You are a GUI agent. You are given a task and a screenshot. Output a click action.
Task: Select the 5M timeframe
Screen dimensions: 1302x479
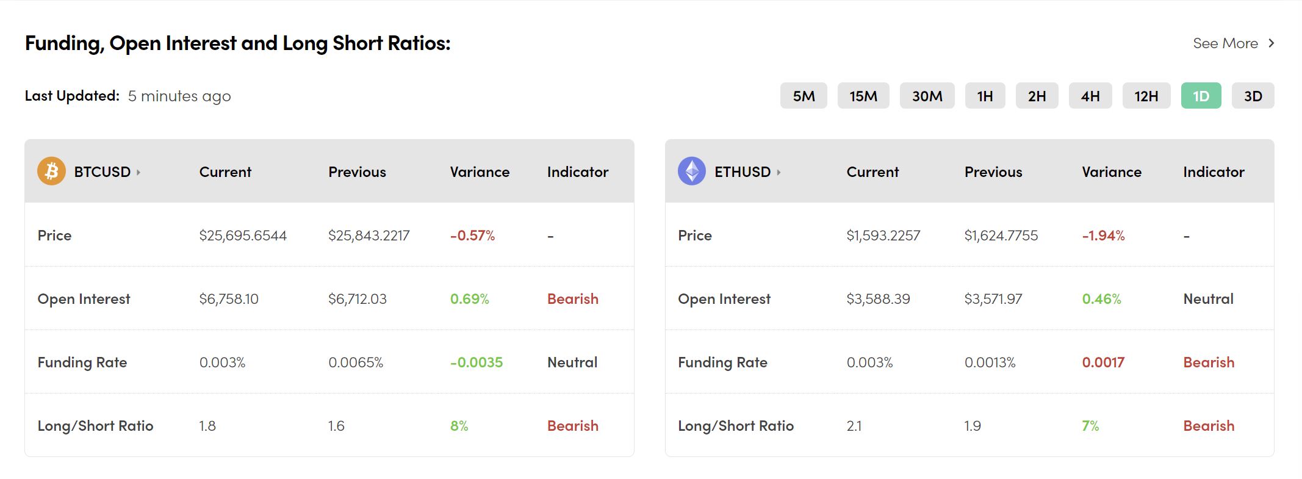coord(804,96)
